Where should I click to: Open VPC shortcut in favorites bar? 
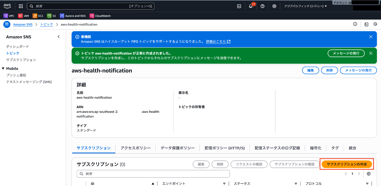[x=9, y=16]
